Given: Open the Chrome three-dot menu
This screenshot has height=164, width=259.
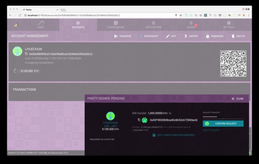Looking at the screenshot, I should [249, 15].
